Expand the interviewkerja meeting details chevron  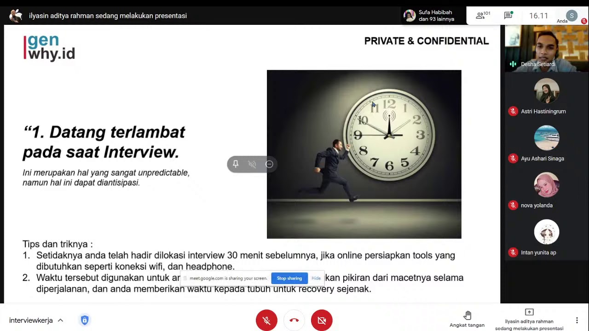coord(60,320)
